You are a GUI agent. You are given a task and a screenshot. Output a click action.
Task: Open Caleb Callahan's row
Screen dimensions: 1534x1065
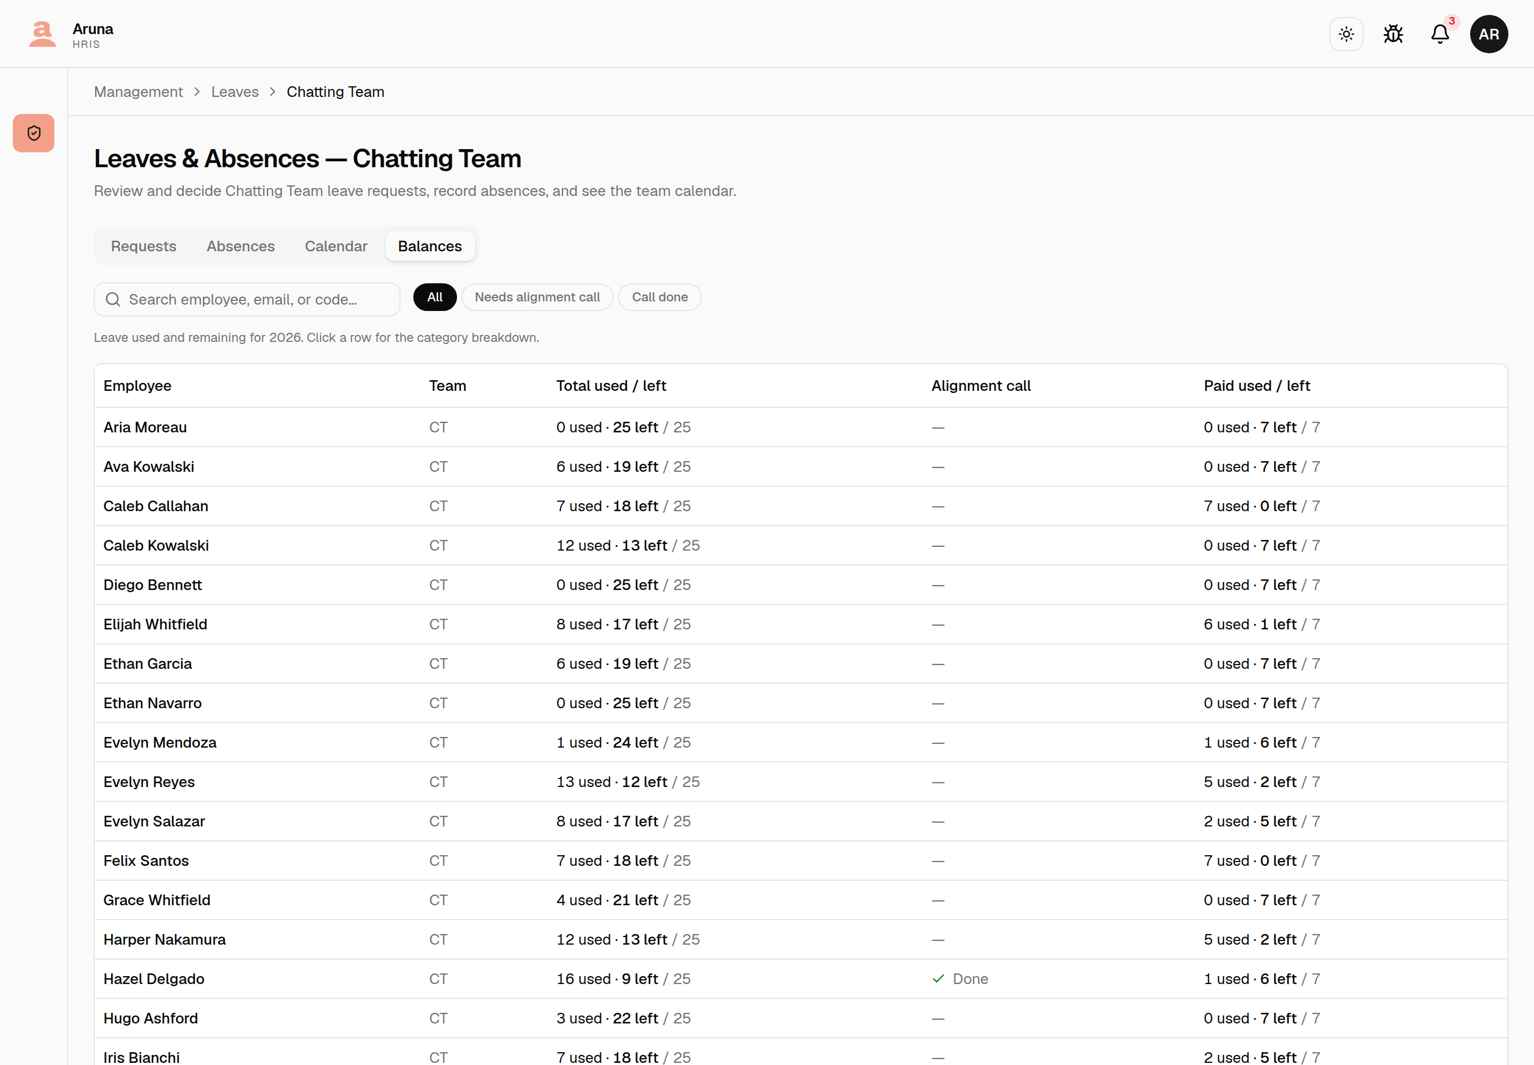coord(801,506)
